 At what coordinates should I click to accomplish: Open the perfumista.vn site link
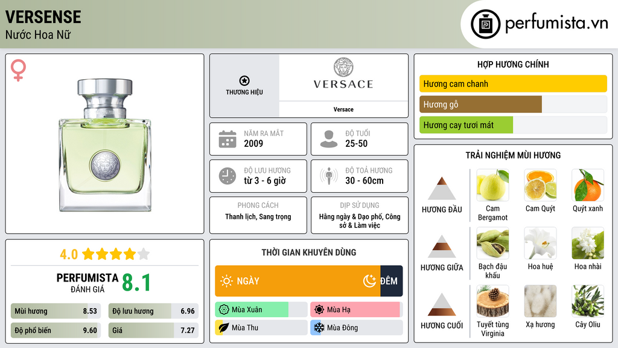(556, 24)
